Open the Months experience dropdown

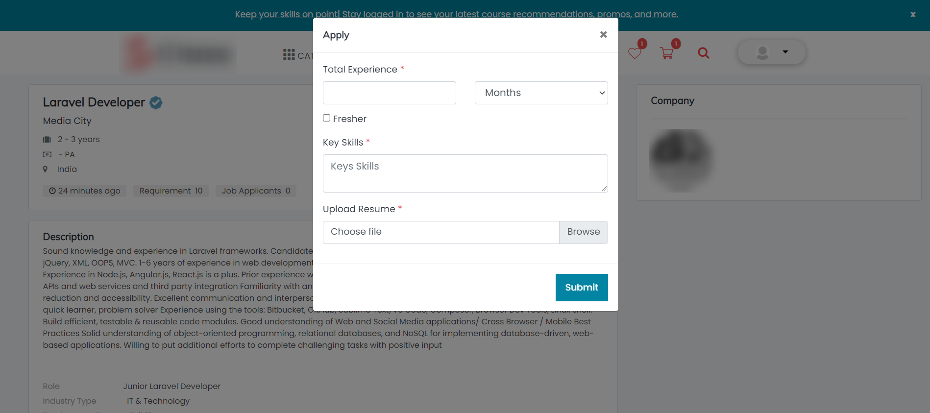click(541, 93)
